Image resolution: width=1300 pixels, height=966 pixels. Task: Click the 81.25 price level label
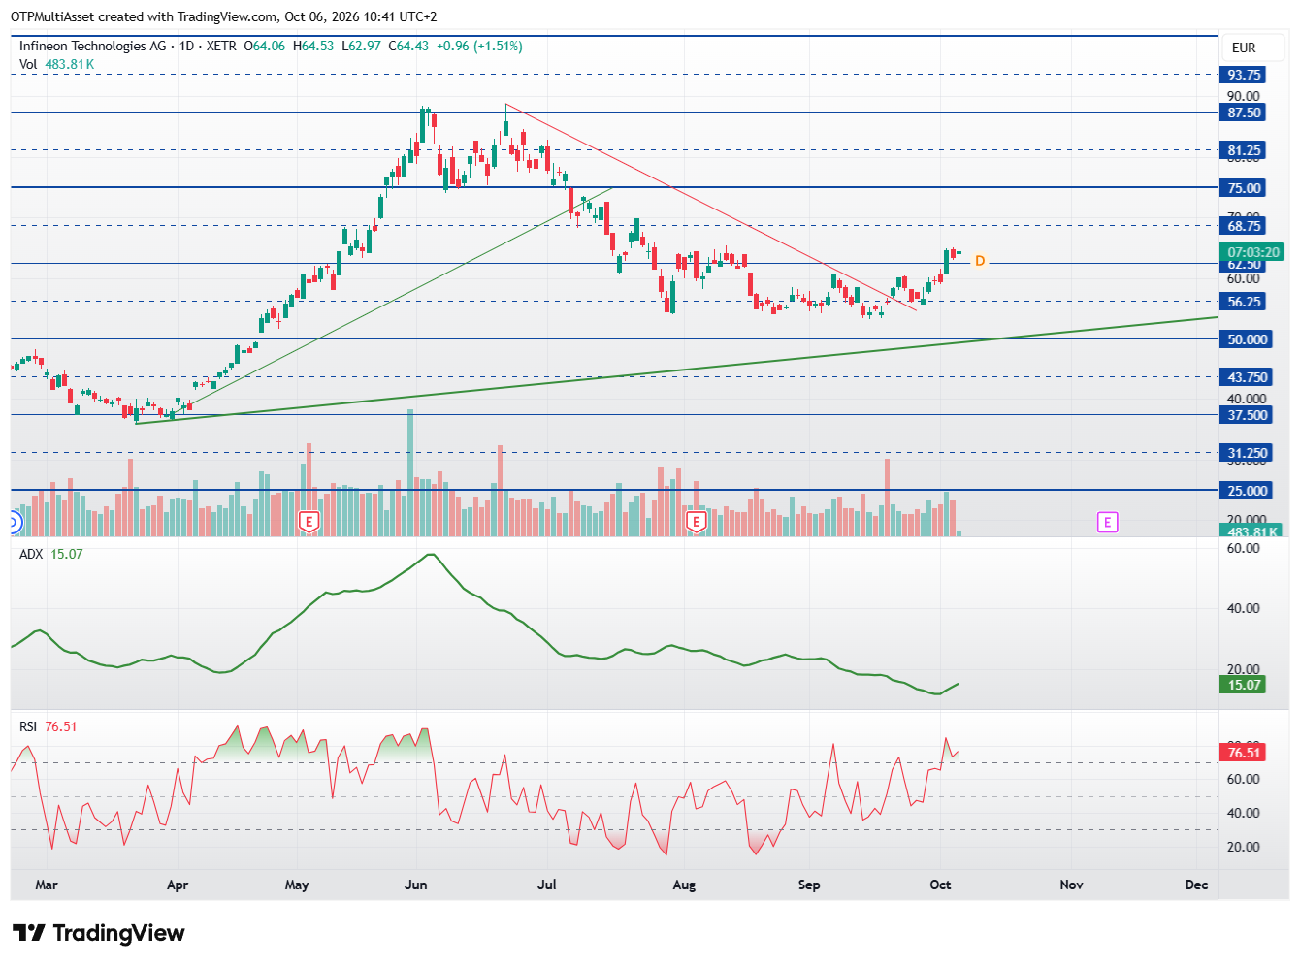point(1244,150)
